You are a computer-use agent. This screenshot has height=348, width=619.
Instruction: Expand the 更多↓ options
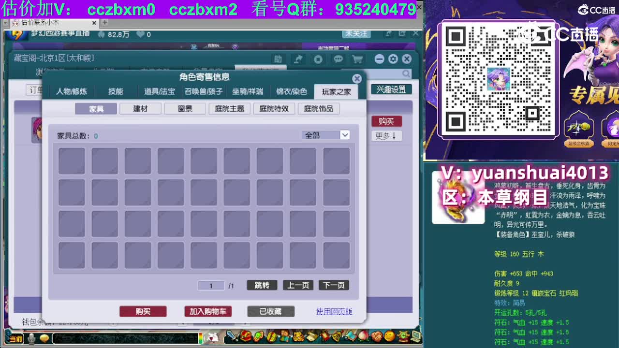(386, 136)
